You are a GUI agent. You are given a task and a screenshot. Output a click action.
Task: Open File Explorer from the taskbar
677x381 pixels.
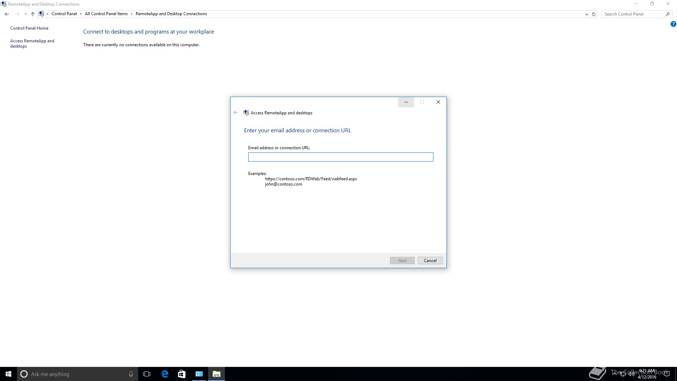(x=216, y=374)
